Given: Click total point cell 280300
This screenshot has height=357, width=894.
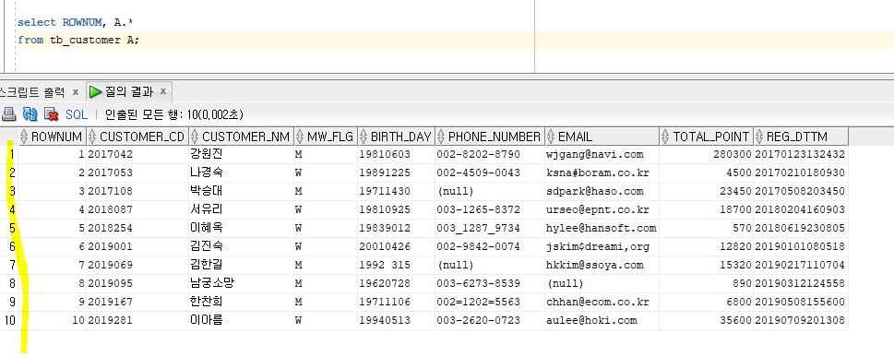Looking at the screenshot, I should pyautogui.click(x=707, y=154).
